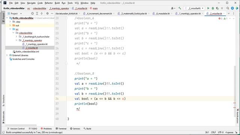Select opened file target icon in Project
Image resolution: width=240 pixels, height=135 pixels.
pyautogui.click(x=33, y=13)
